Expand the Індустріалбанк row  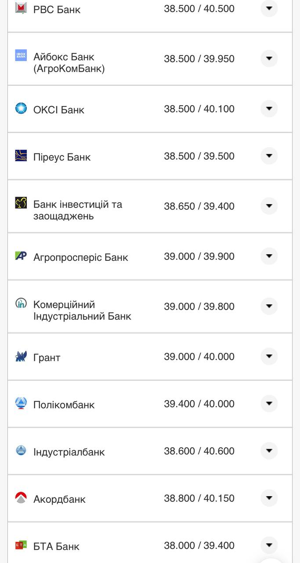(x=269, y=451)
